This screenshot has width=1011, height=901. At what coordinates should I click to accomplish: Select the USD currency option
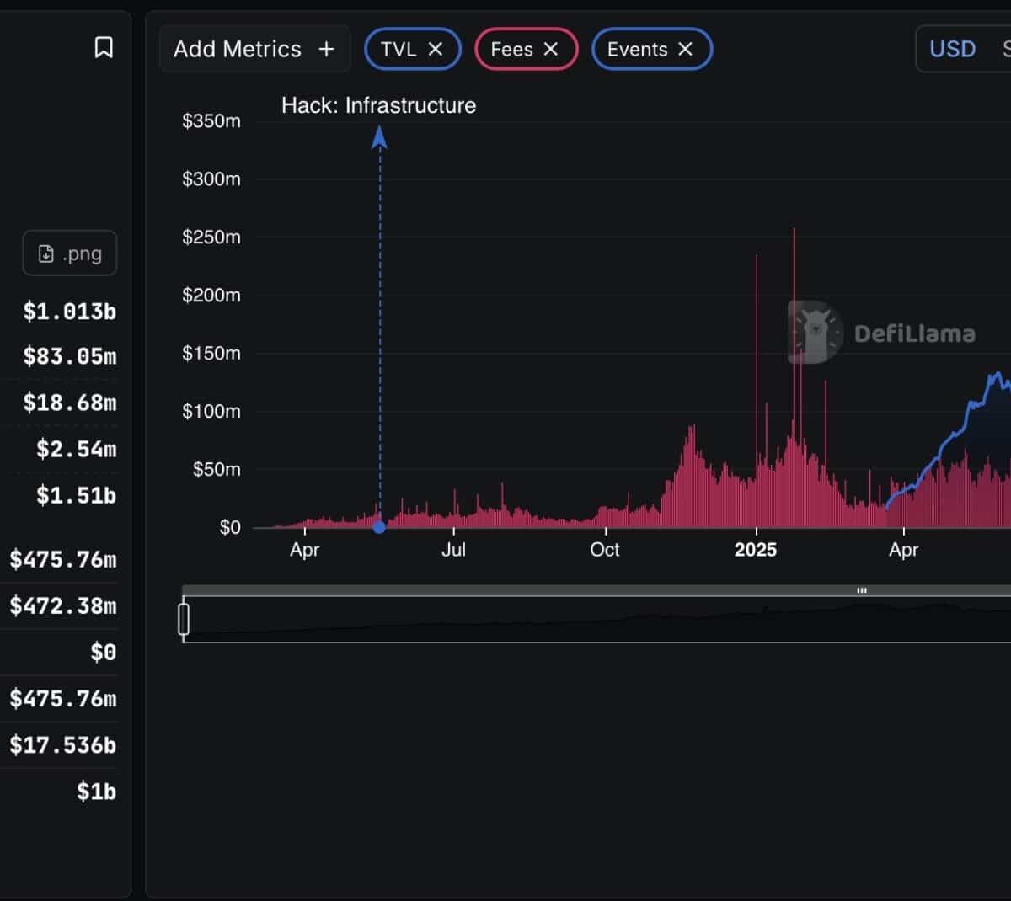pyautogui.click(x=952, y=49)
